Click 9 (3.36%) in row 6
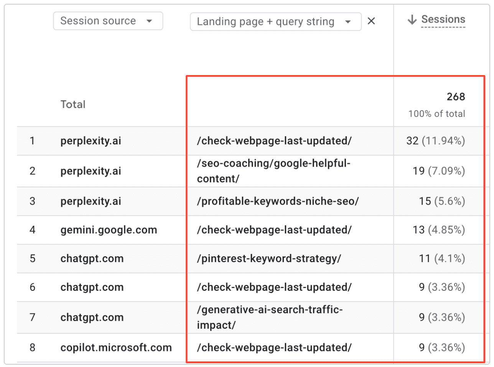This screenshot has height=367, width=494. click(442, 287)
